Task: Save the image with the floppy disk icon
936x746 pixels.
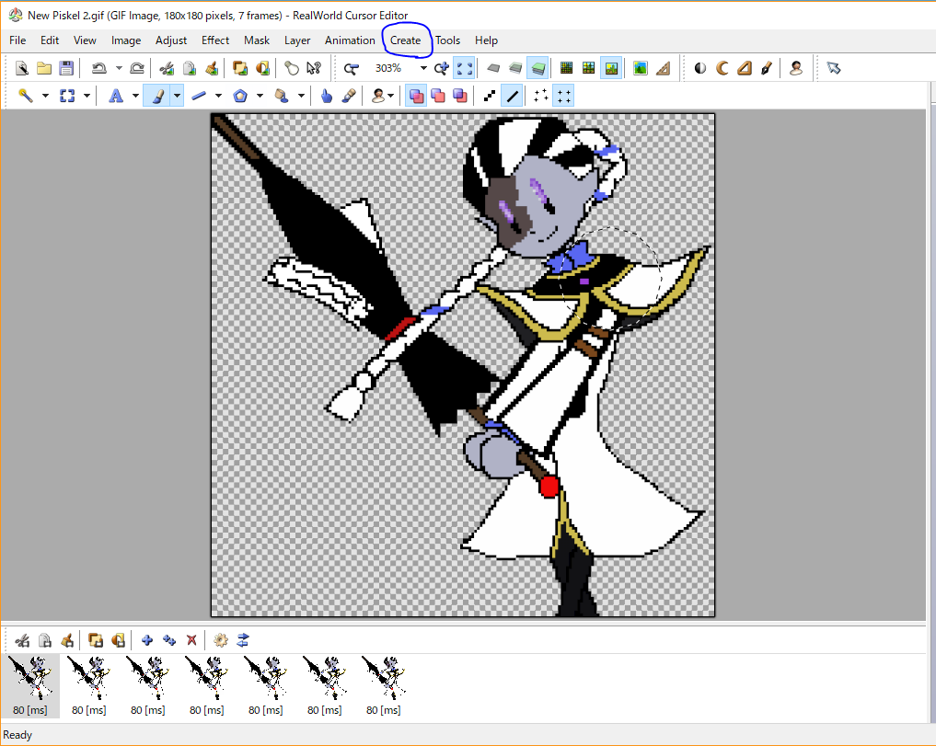Action: 66,68
